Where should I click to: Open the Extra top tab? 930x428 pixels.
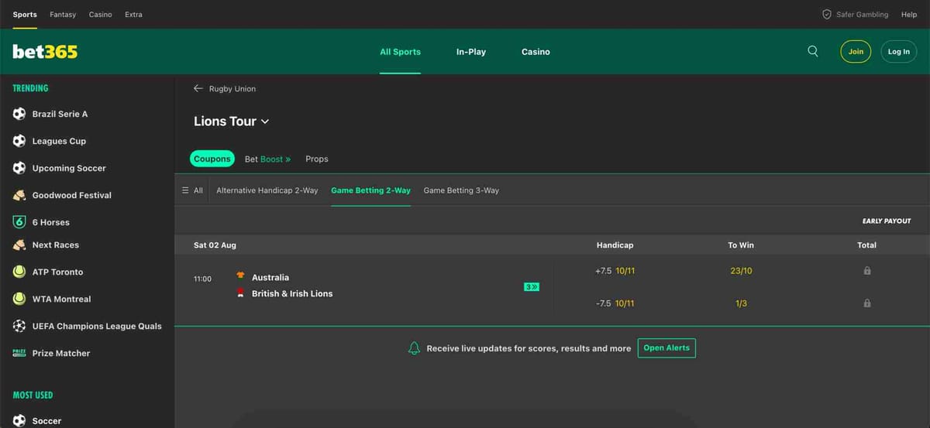(133, 15)
